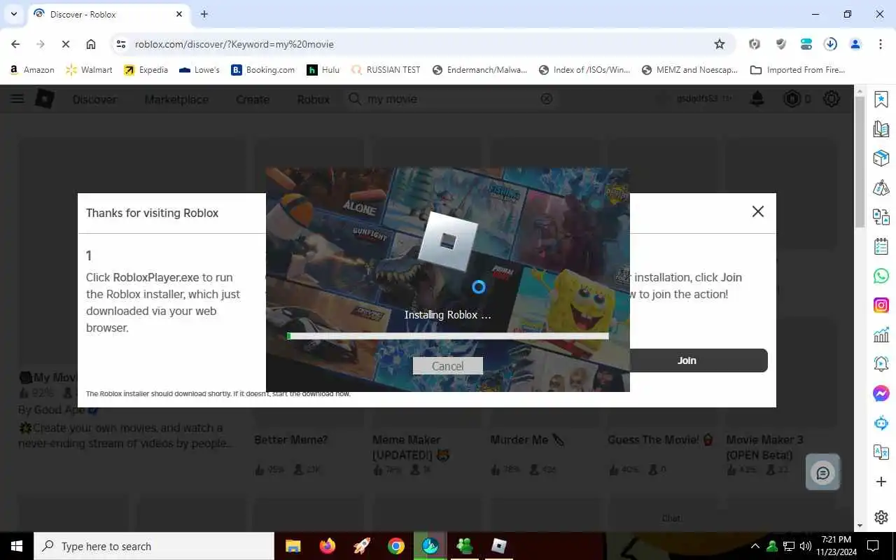The image size is (896, 560).
Task: Open Google Chrome from the taskbar
Action: click(396, 546)
